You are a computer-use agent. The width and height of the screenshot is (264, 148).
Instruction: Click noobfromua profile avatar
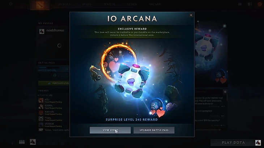(x=42, y=32)
